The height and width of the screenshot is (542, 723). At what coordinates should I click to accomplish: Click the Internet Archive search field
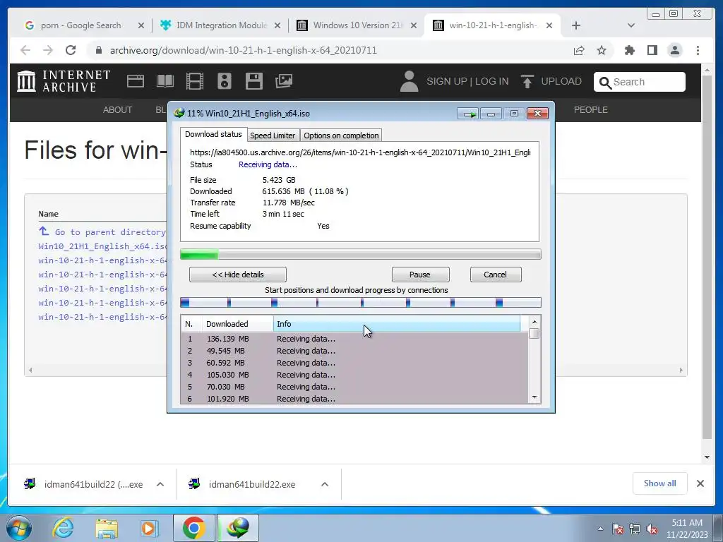640,82
